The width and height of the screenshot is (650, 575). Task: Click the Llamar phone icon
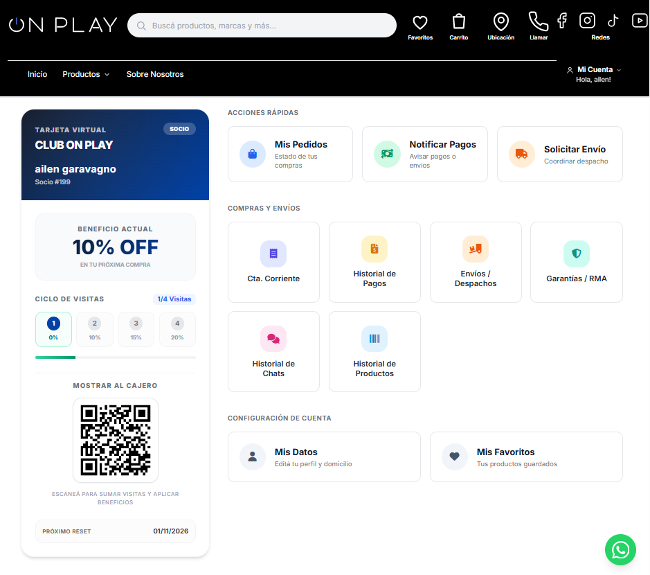539,21
